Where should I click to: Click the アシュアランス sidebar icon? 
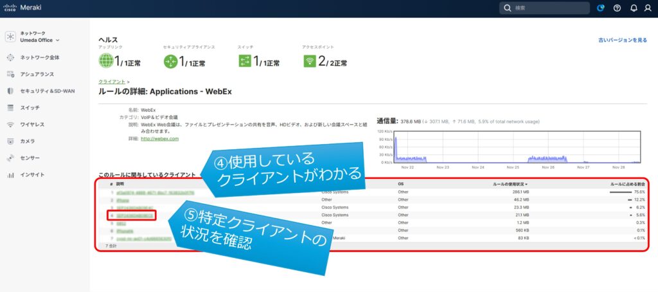[10, 75]
